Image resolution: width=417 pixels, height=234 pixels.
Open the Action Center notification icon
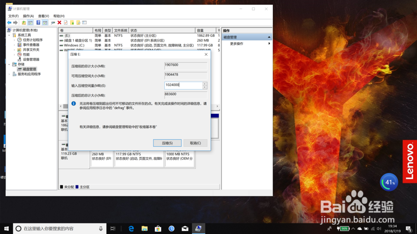point(409,229)
